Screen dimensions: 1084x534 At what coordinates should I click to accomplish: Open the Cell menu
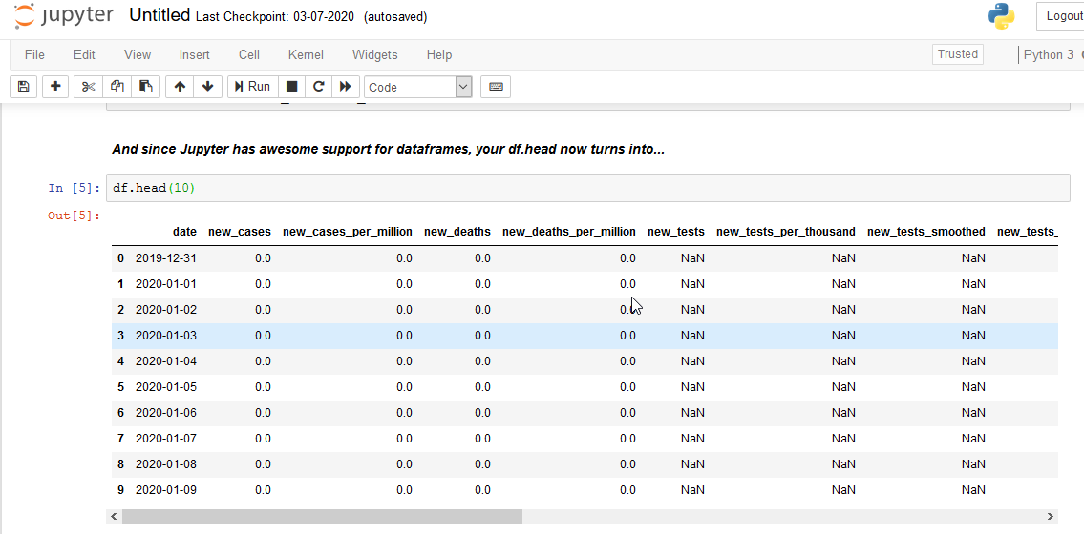pos(249,55)
